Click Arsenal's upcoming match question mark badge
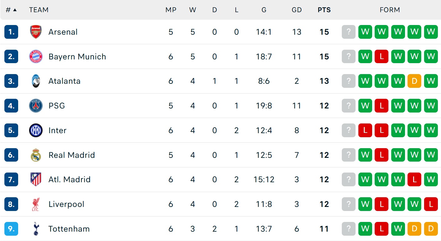The width and height of the screenshot is (441, 241). (x=349, y=32)
